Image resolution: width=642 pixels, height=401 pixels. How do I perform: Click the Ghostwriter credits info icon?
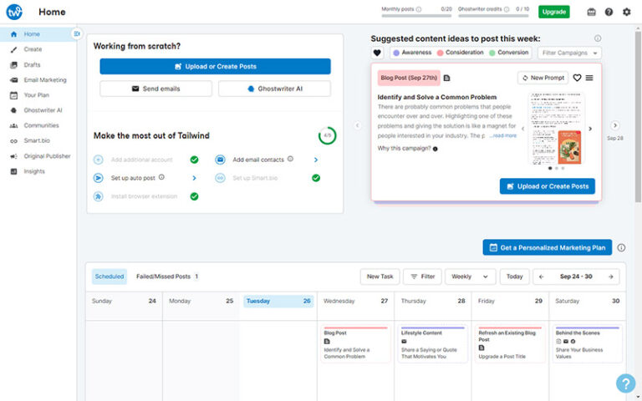[507, 9]
